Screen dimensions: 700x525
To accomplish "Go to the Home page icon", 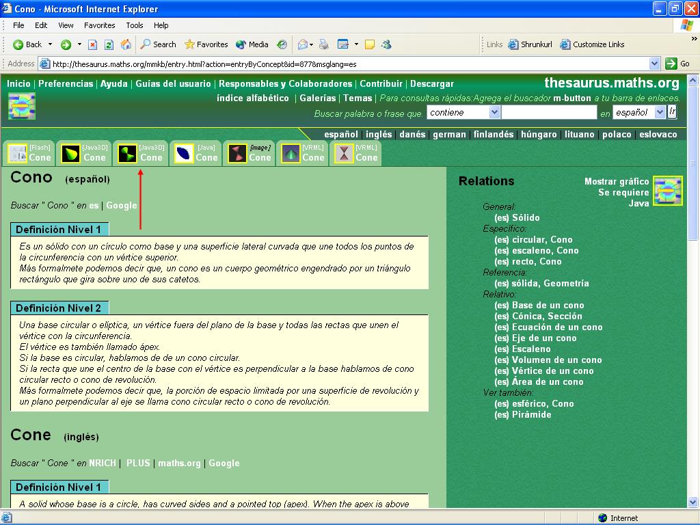I will click(x=126, y=44).
